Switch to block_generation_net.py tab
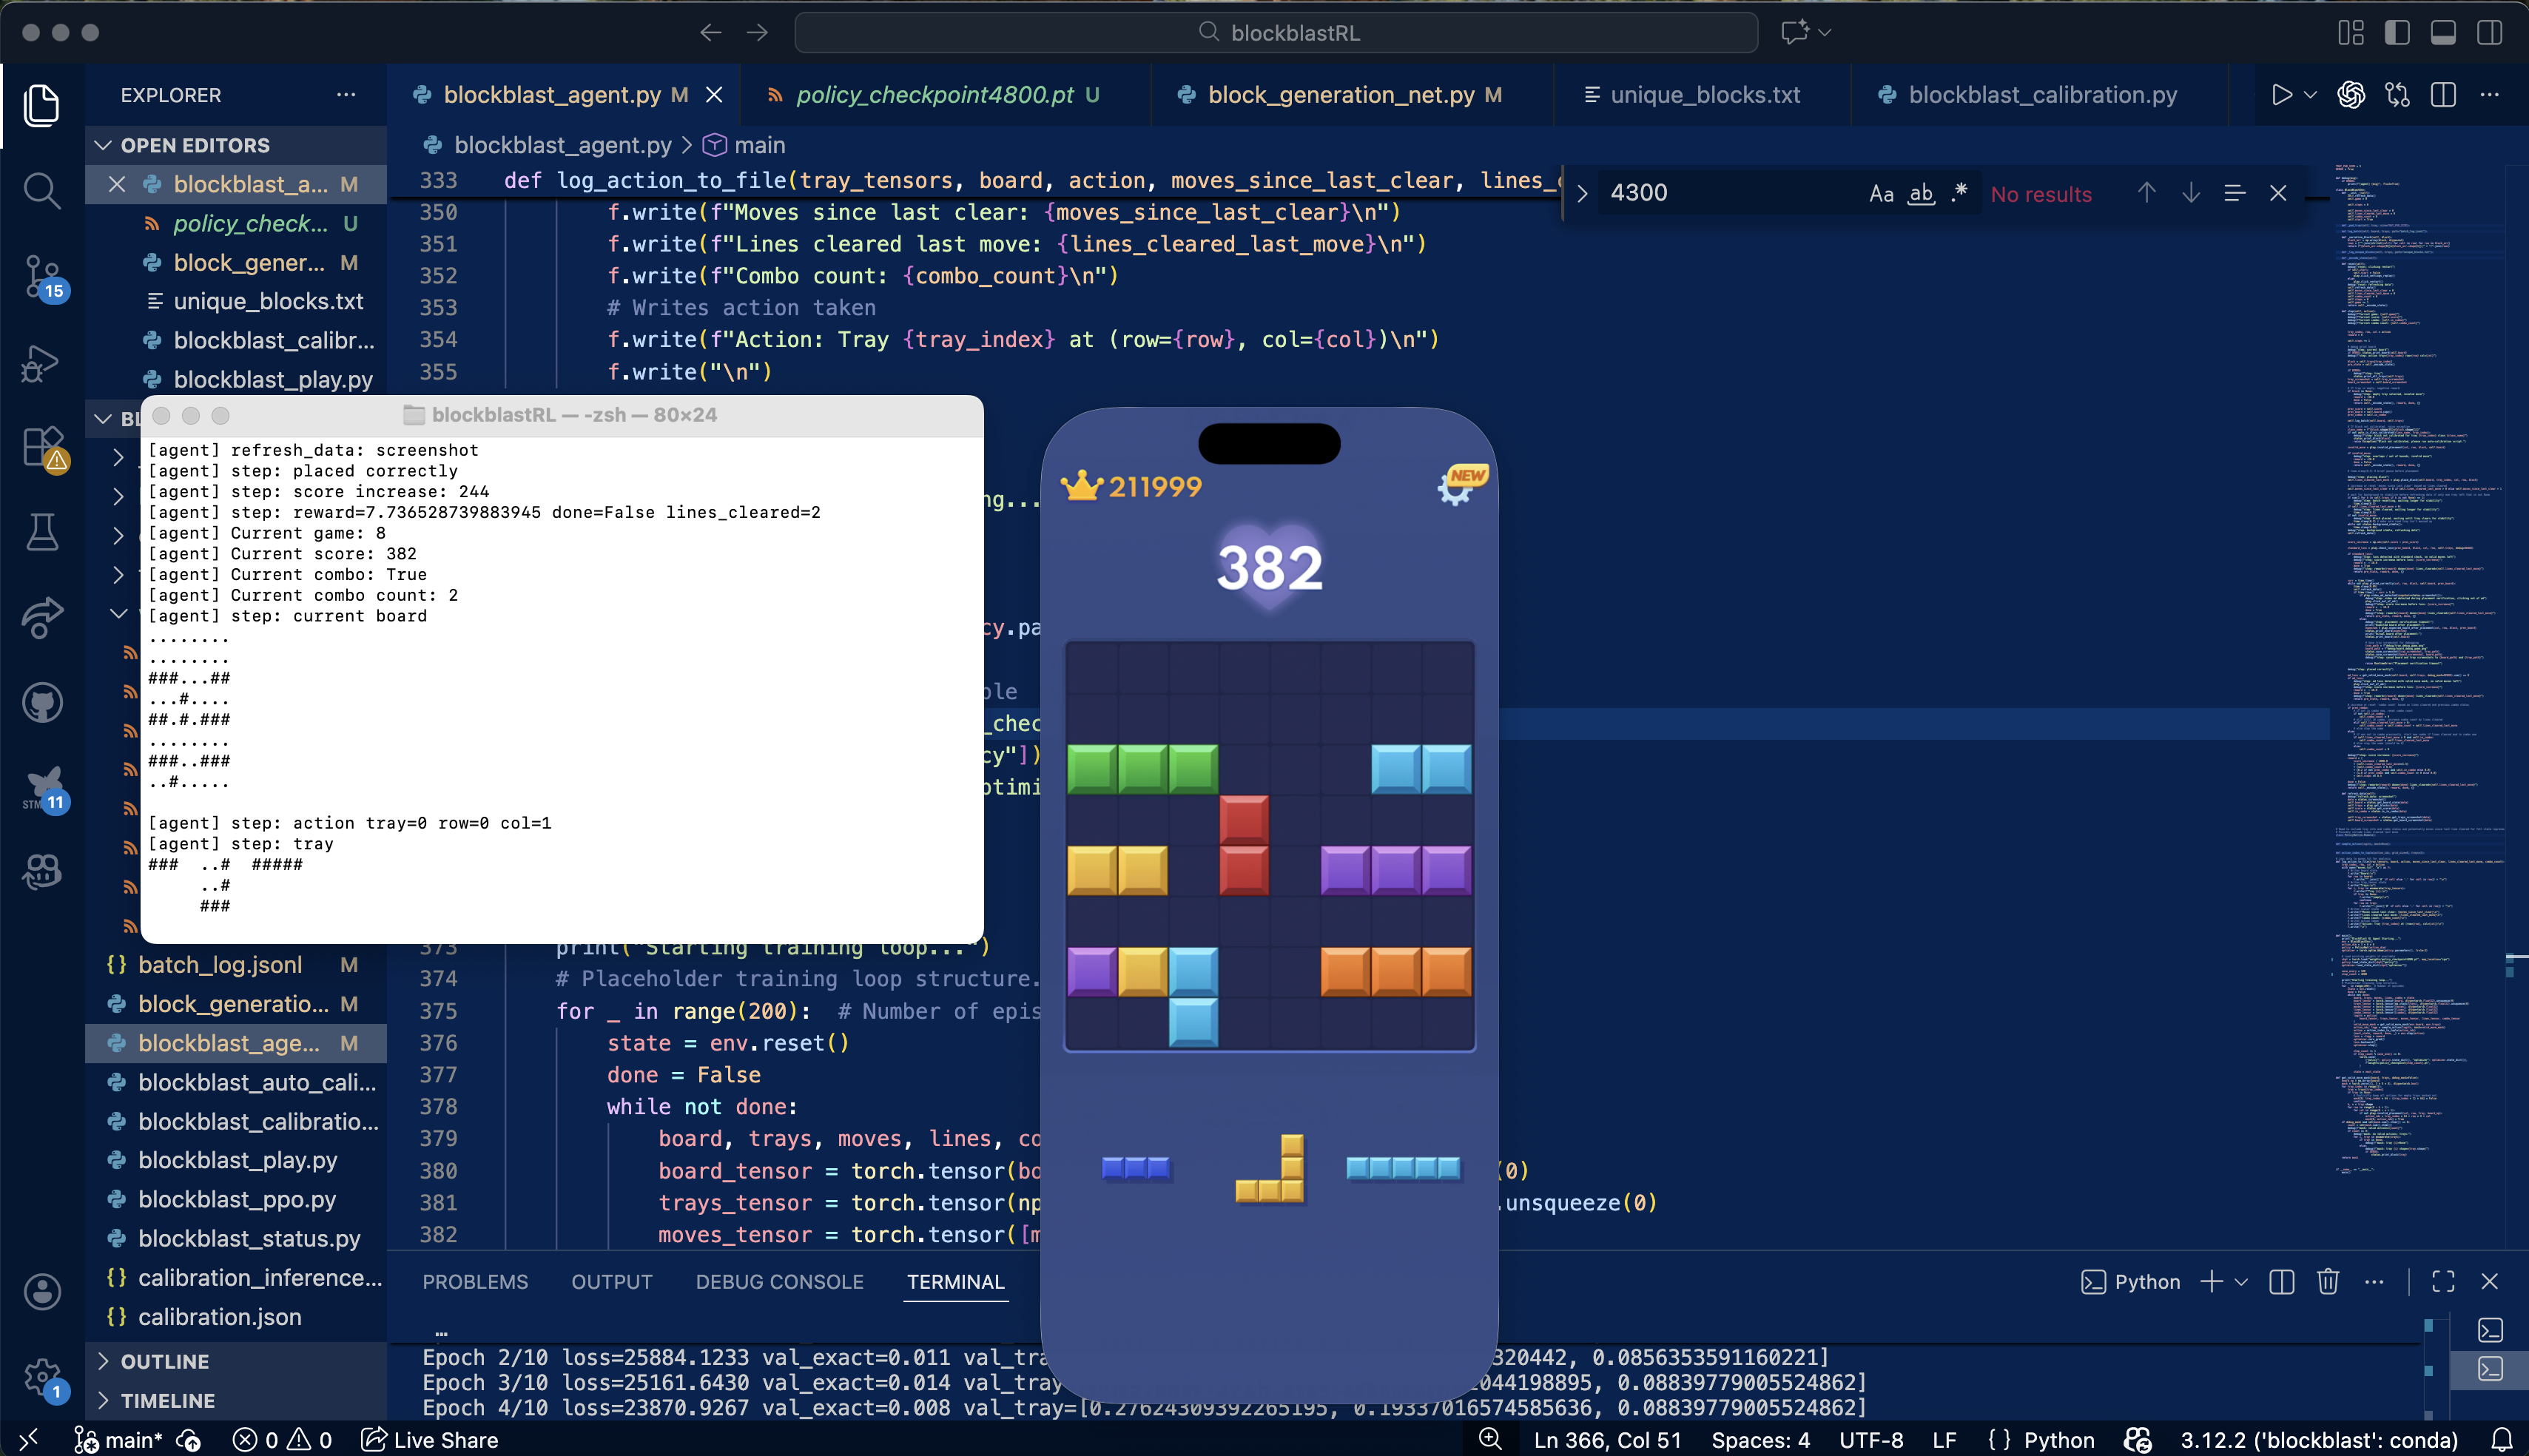2529x1456 pixels. (x=1340, y=95)
